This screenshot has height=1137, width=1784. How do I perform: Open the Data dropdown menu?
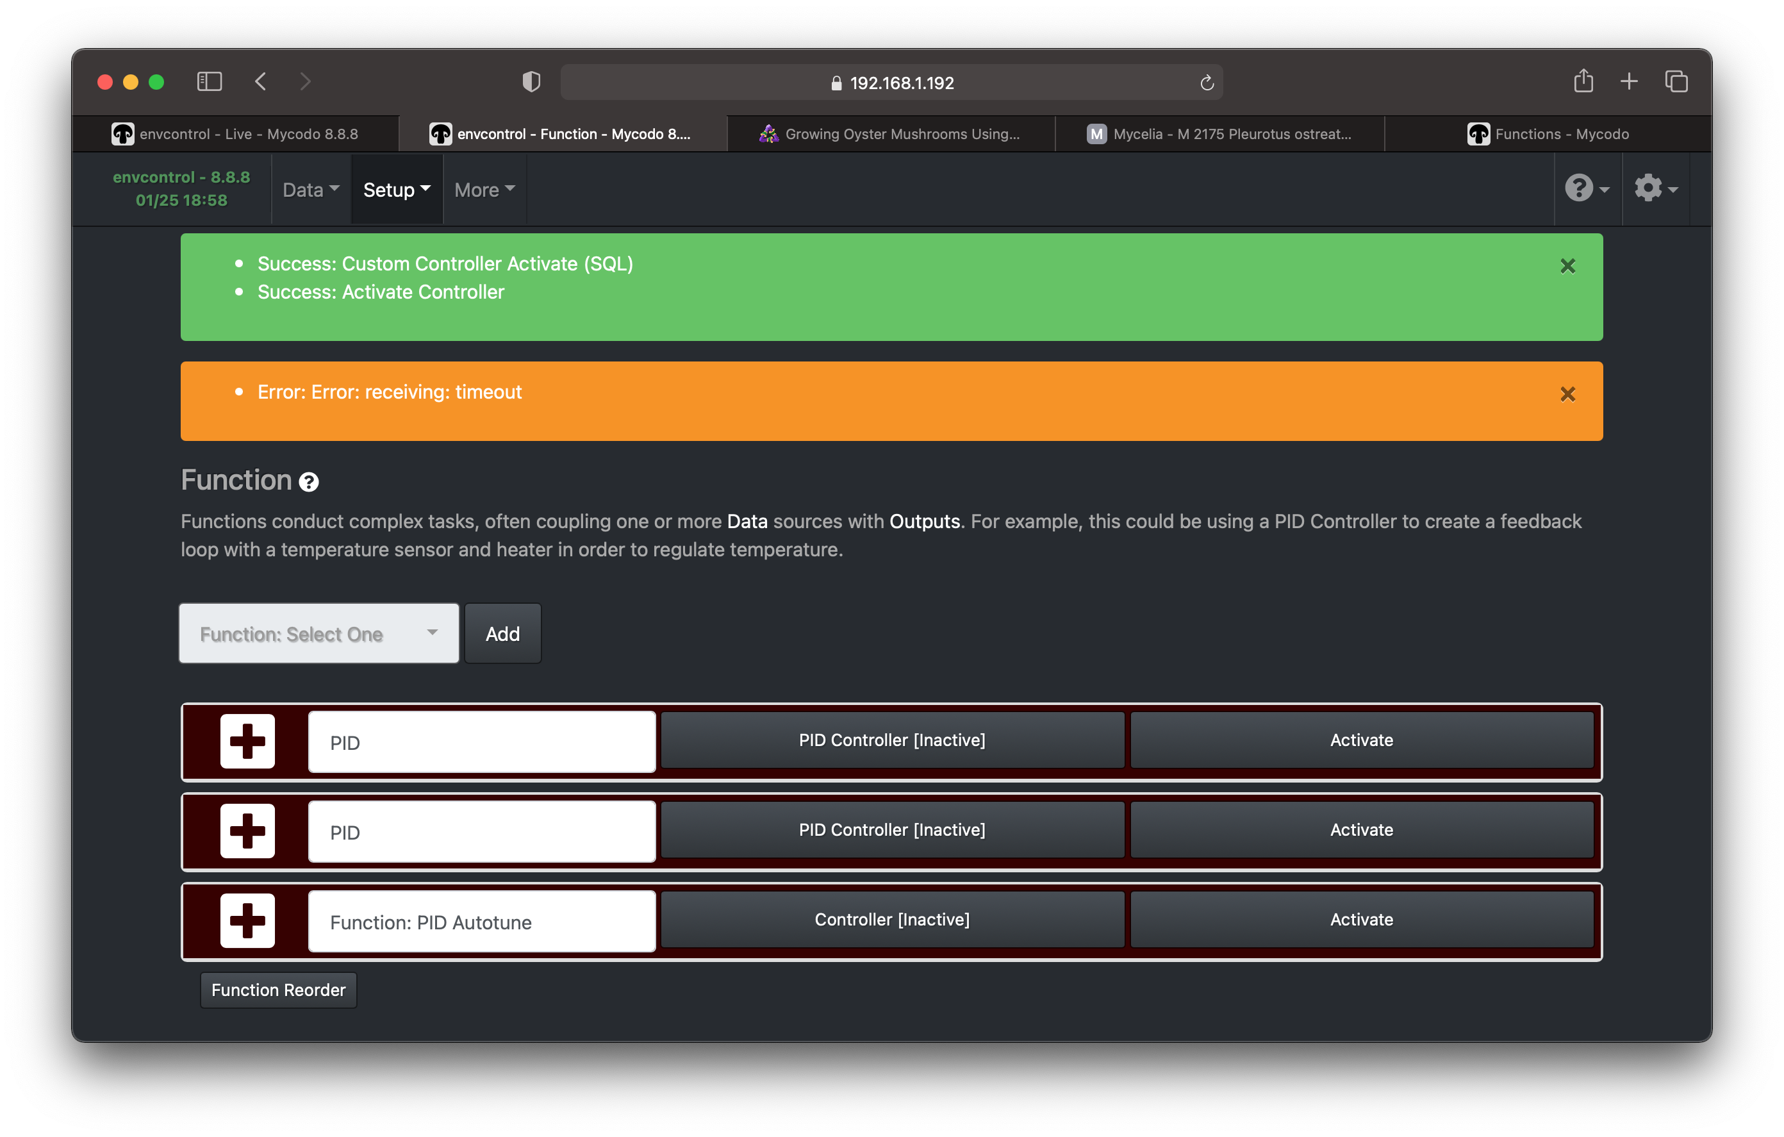point(311,190)
